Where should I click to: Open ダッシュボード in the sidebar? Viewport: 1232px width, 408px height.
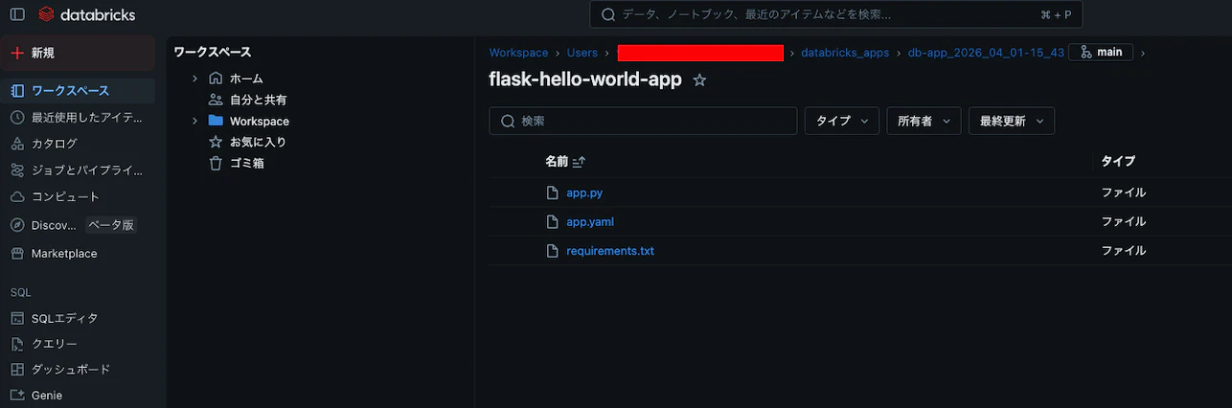[x=78, y=370]
